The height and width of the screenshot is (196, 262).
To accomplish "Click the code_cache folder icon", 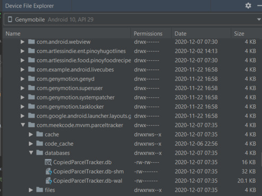I will pyautogui.click(x=40, y=144).
